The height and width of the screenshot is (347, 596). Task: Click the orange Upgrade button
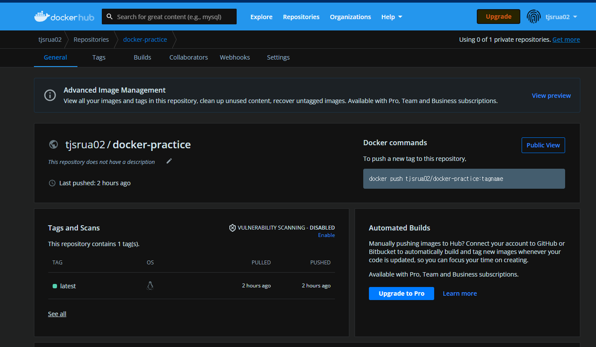[x=499, y=17]
